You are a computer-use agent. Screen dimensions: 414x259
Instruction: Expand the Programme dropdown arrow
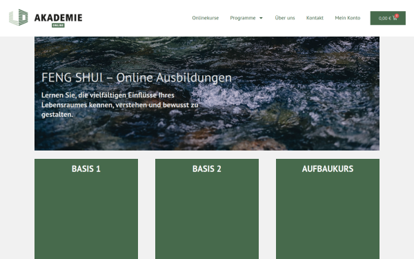coord(261,18)
